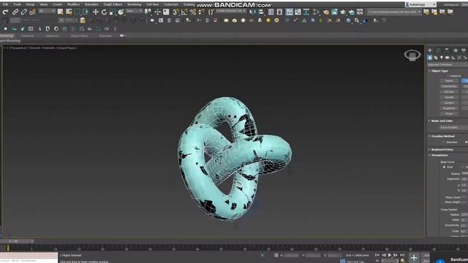Select the Unlink Selection icon
Image resolution: width=468 pixels, height=263 pixels.
click(x=23, y=12)
